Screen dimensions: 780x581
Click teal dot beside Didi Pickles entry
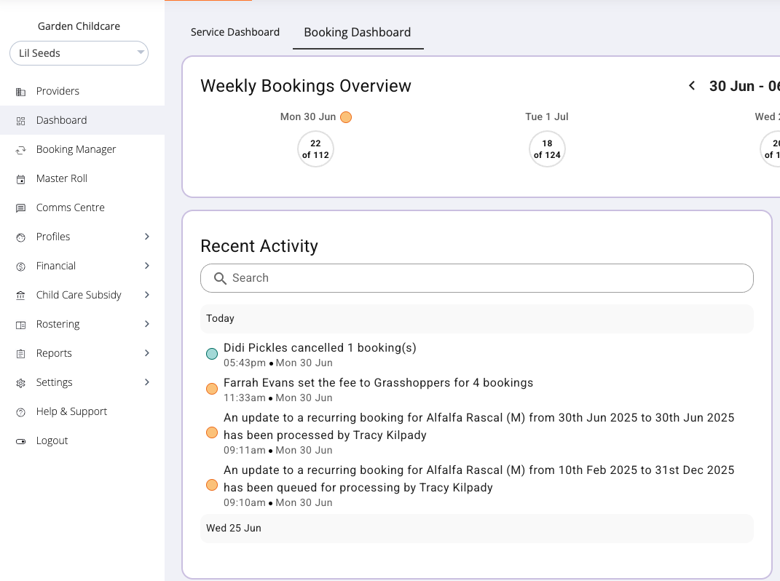point(212,354)
